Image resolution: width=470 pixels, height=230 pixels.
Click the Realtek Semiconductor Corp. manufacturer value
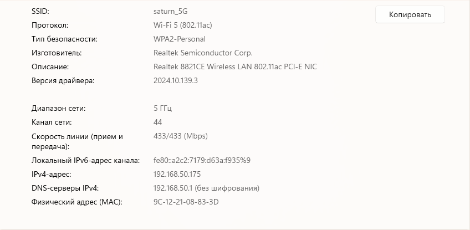[x=202, y=53]
